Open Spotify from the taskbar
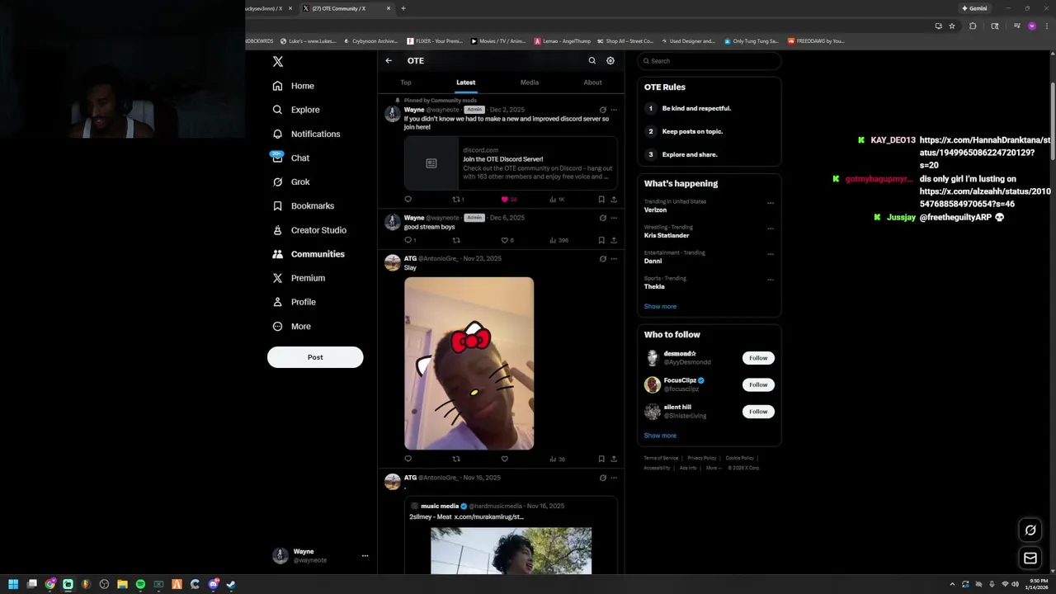 click(x=140, y=584)
